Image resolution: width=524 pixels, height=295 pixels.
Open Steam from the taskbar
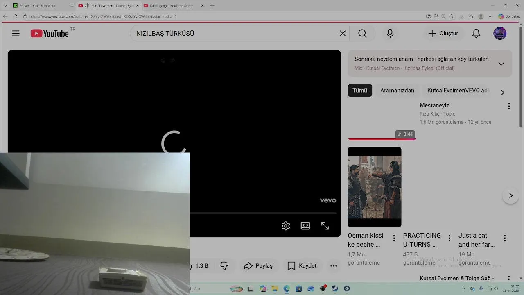[x=335, y=289]
